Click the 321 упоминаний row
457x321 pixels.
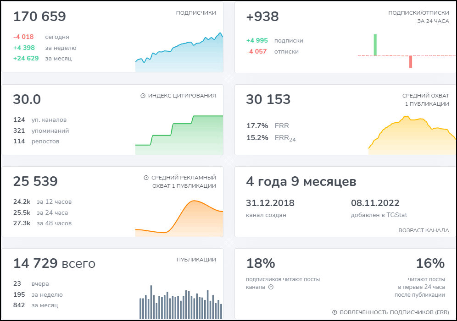point(41,131)
